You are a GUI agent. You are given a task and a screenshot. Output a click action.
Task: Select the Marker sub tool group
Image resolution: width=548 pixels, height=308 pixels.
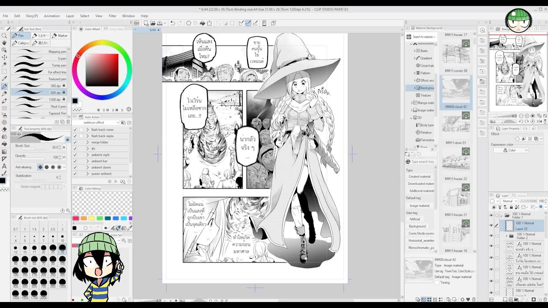click(60, 36)
